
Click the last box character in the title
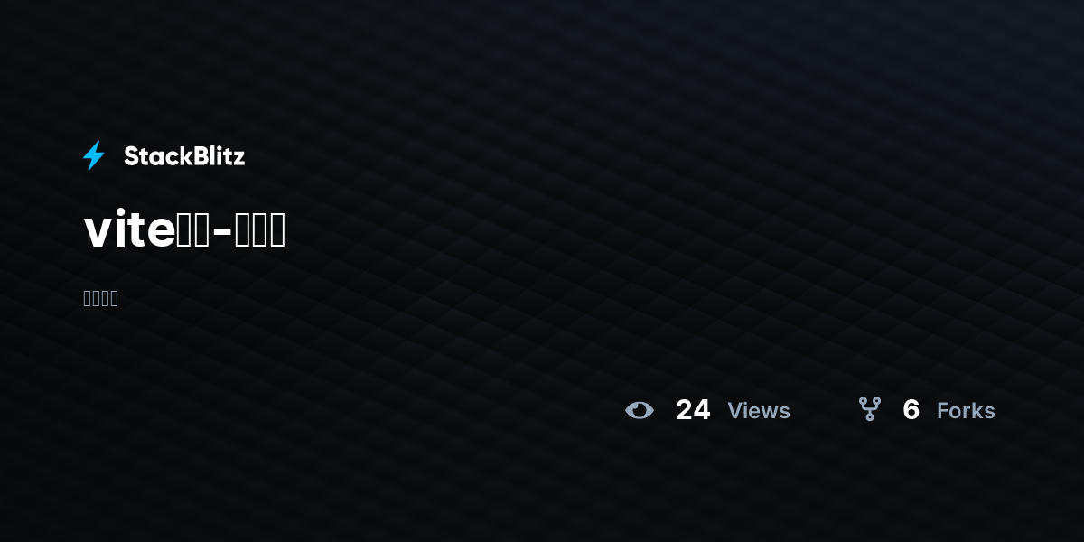[x=277, y=230]
